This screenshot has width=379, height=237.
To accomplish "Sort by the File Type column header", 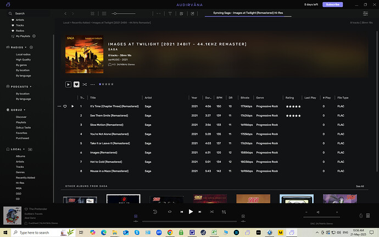I will pyautogui.click(x=343, y=98).
